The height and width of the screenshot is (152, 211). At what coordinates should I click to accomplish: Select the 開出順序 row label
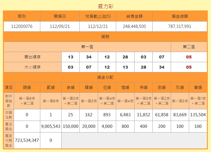click(32, 57)
